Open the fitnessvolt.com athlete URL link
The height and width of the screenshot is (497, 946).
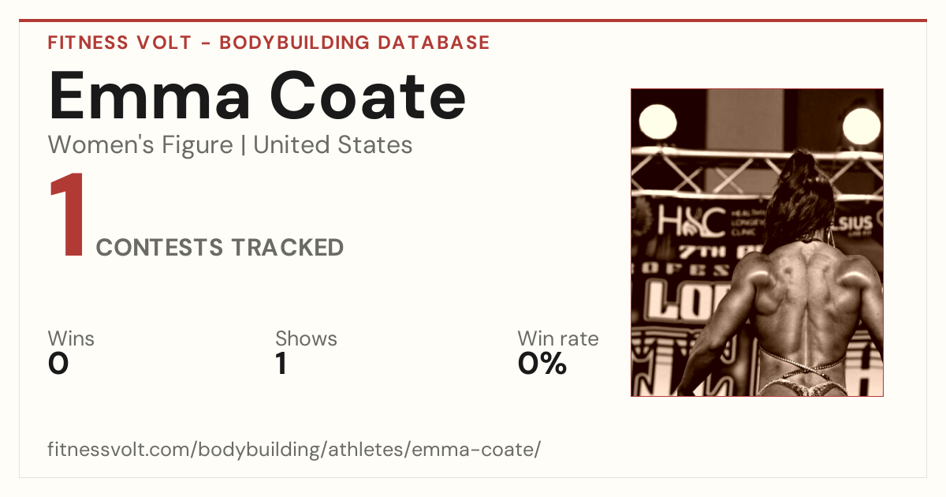tap(294, 450)
